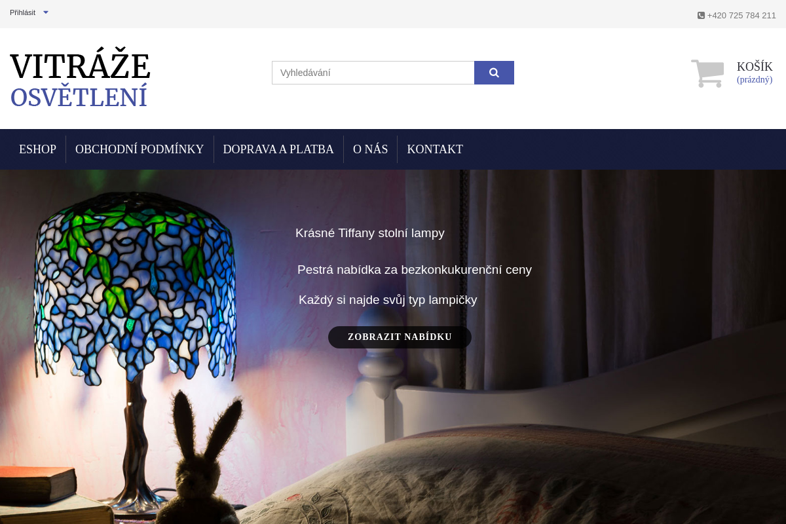Viewport: 786px width, 524px height.
Task: Click the OSVĚTLENÍ logo subtitle
Action: pyautogui.click(x=79, y=98)
